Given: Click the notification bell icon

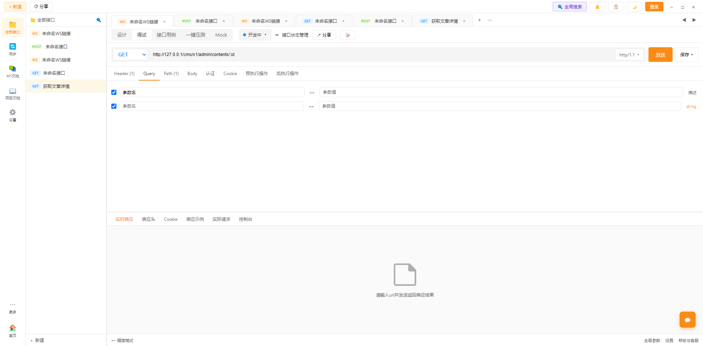Looking at the screenshot, I should 598,7.
